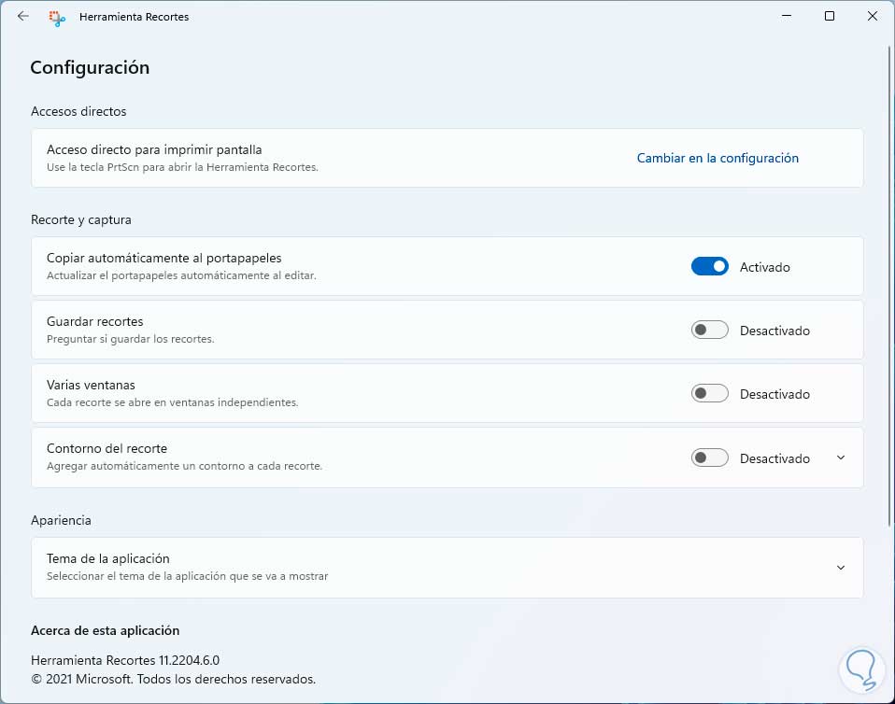Close the Herramienta Recortes window
This screenshot has width=895, height=704.
873,16
